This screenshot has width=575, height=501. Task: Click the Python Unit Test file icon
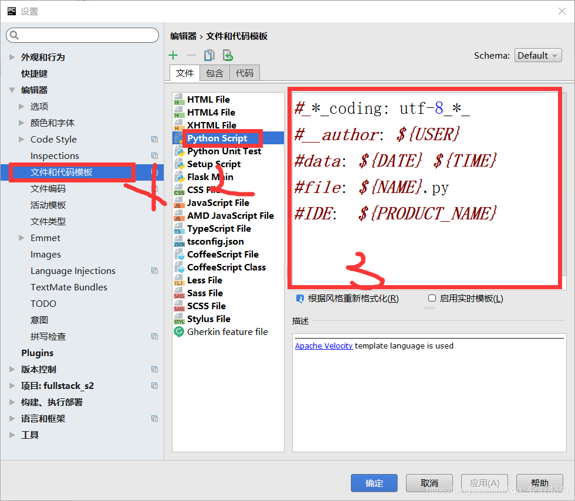tap(180, 151)
